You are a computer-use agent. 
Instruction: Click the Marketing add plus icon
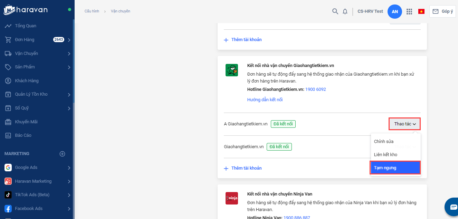[63, 154]
